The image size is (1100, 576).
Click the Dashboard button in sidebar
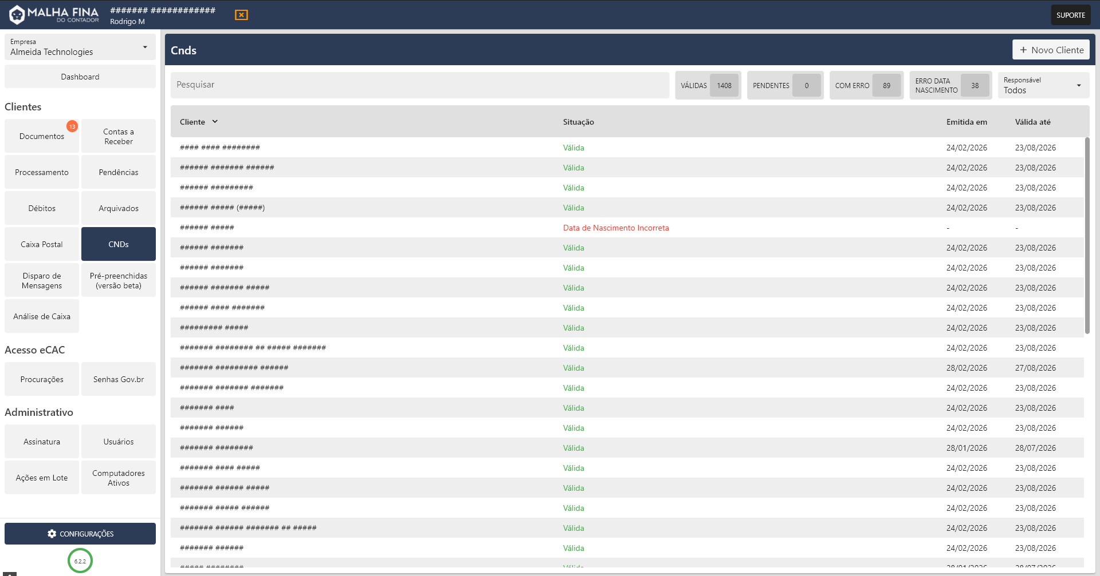80,77
